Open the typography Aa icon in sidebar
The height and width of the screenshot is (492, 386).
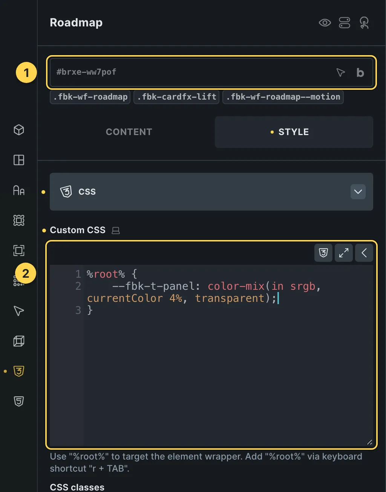pos(19,190)
